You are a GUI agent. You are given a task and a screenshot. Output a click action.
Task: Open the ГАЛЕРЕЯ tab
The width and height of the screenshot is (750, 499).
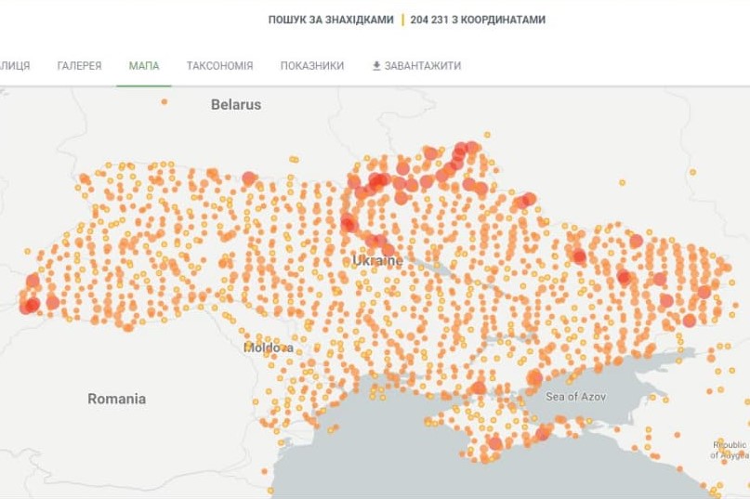79,66
